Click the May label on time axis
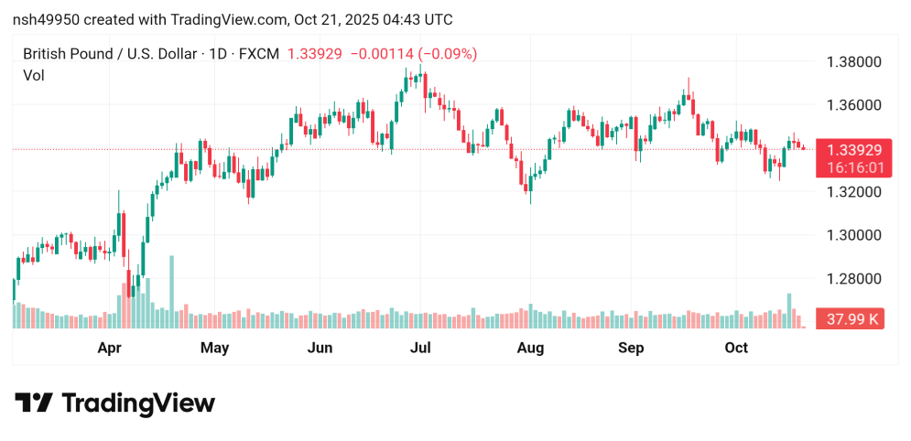911x441 pixels. coord(214,348)
